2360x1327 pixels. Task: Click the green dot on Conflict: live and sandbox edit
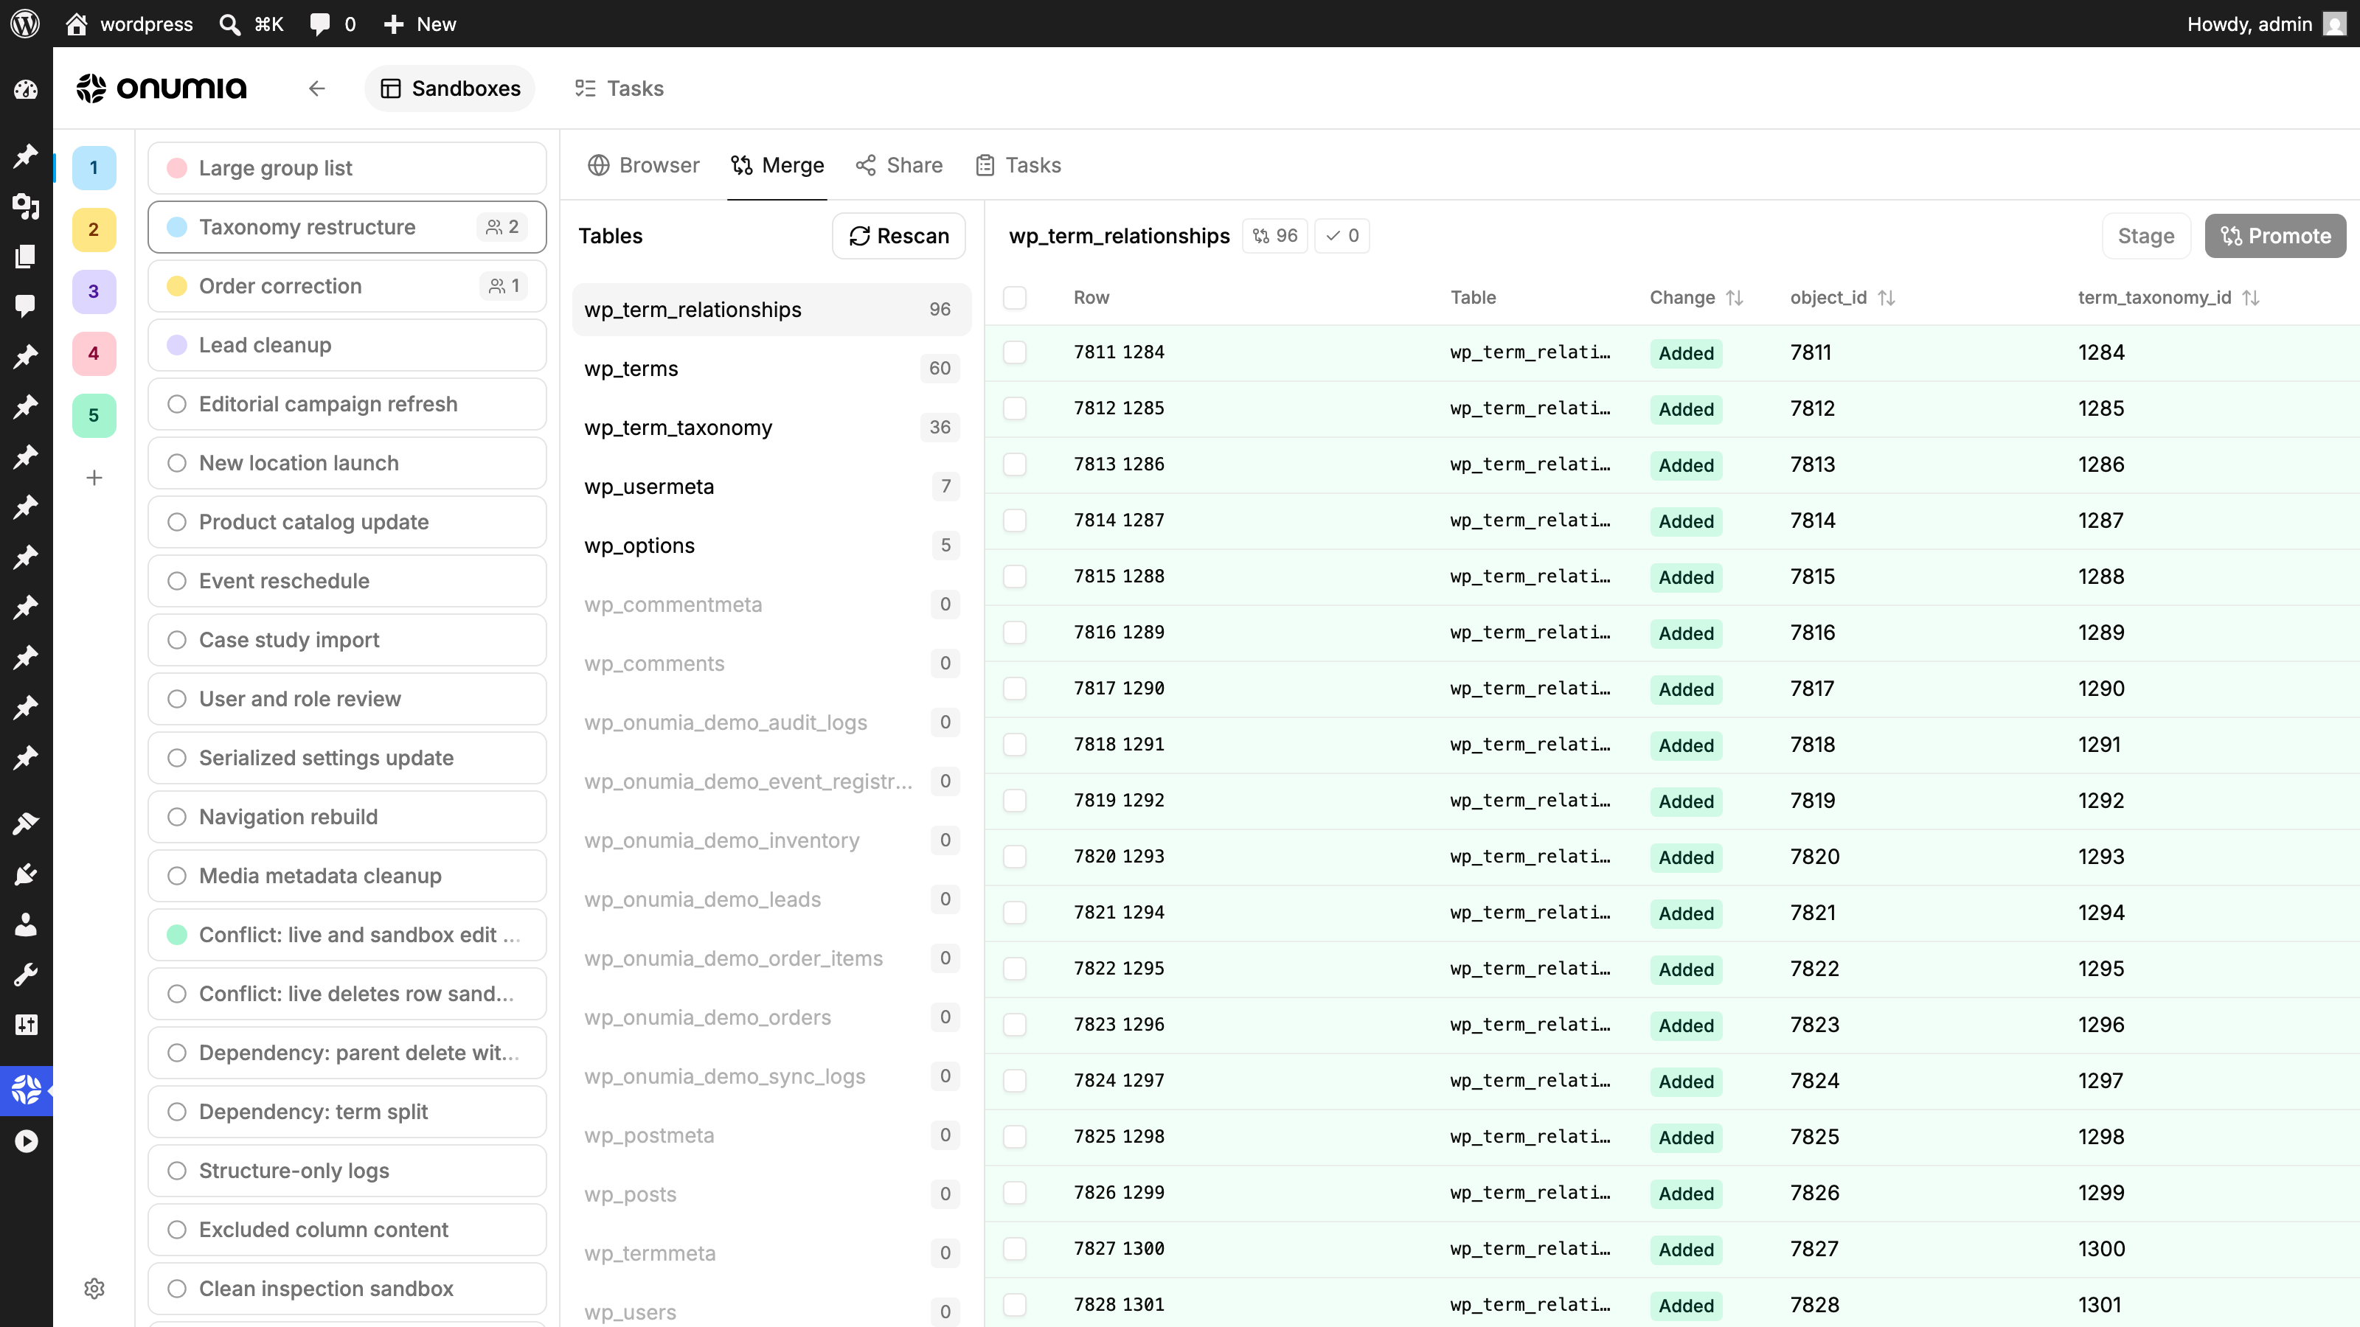point(177,935)
